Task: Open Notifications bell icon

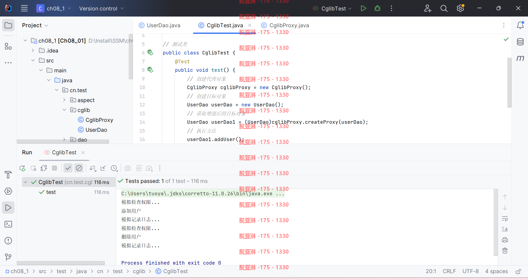Action: [x=520, y=25]
